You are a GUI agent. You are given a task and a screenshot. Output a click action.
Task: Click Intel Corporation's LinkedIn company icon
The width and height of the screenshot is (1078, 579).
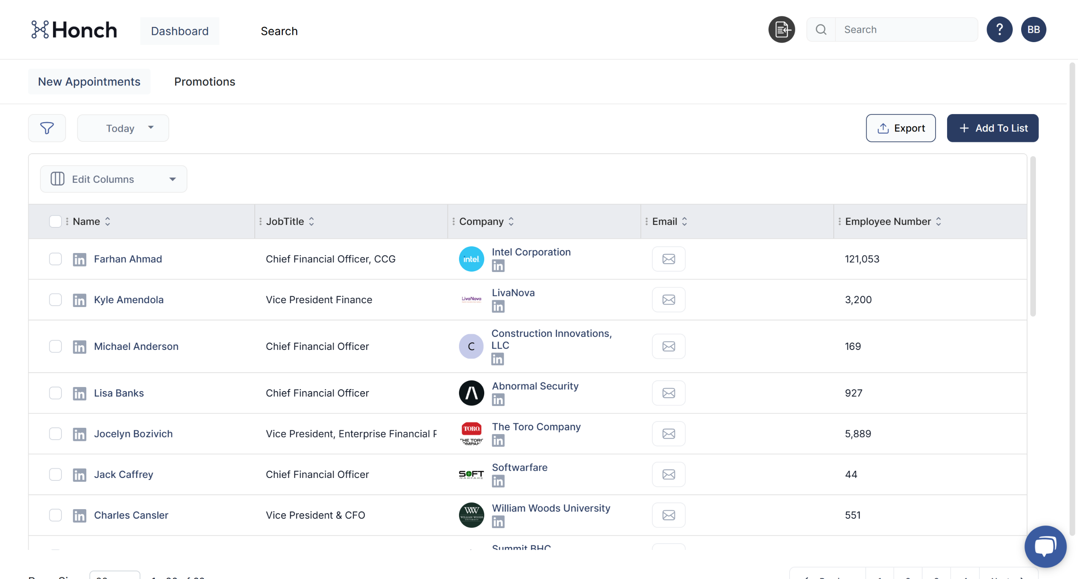(x=498, y=266)
